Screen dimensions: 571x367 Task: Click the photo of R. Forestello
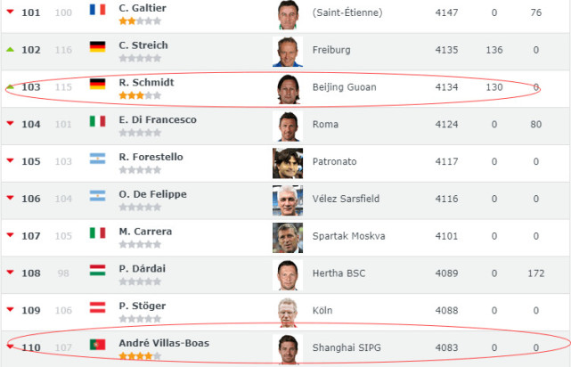(x=288, y=163)
